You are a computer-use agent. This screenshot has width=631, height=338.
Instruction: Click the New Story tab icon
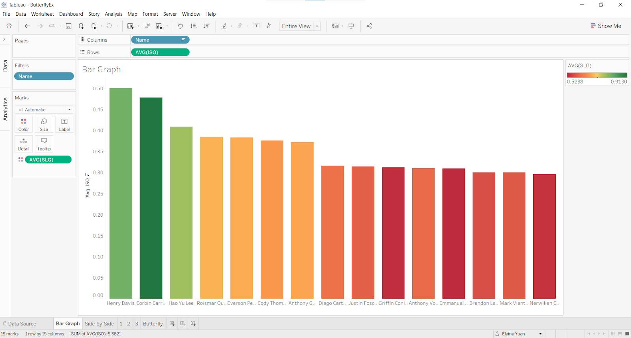(x=193, y=324)
